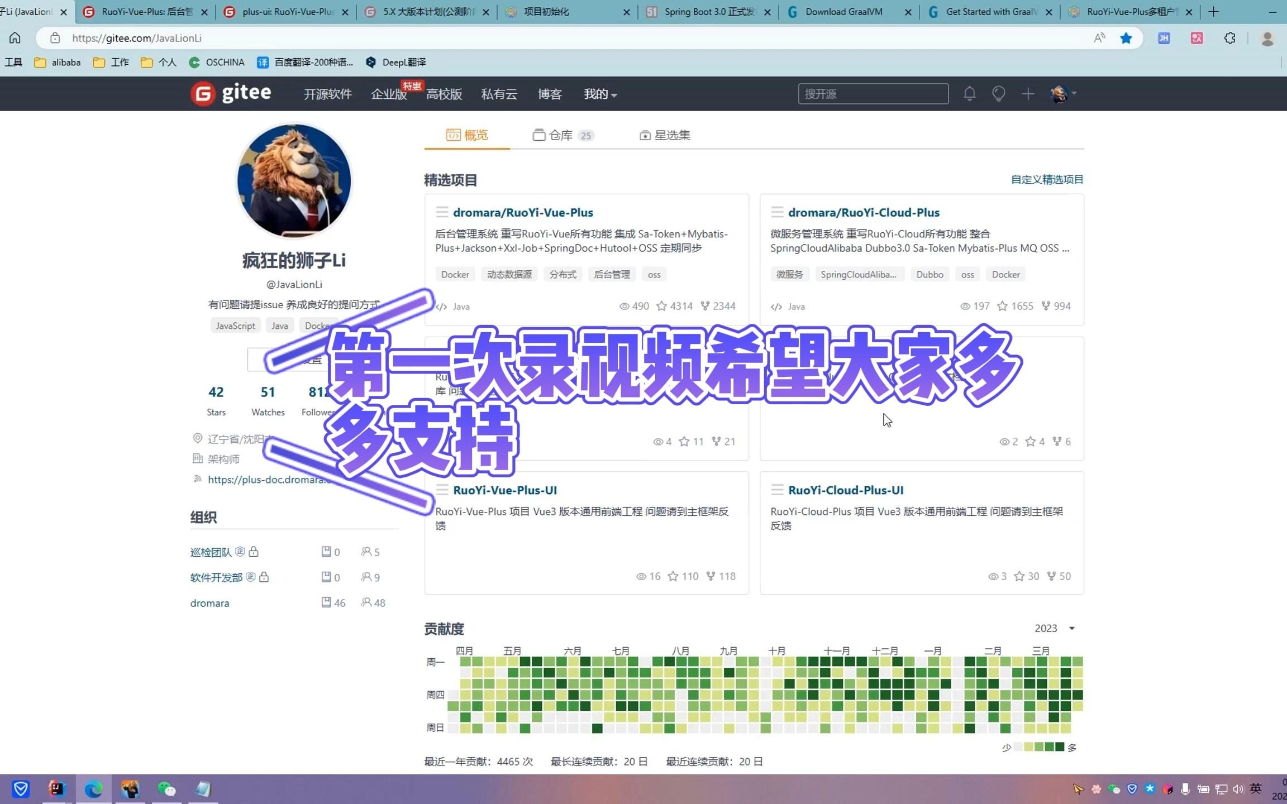Click the read aloud icon in address bar
1287x804 pixels.
pyautogui.click(x=1099, y=38)
